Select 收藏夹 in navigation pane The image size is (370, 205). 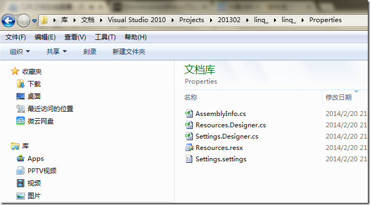pos(32,71)
